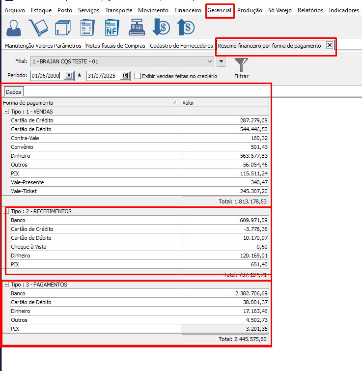Click the dollar down-arrow icon
Viewport: 362px width, 371px height.
coord(161,28)
